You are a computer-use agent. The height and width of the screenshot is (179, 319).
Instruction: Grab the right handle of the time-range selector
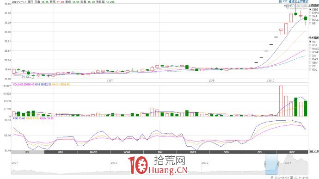pos(278,164)
